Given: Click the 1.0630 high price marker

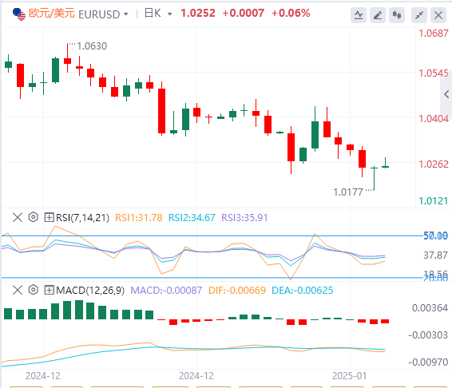Looking at the screenshot, I should [92, 46].
